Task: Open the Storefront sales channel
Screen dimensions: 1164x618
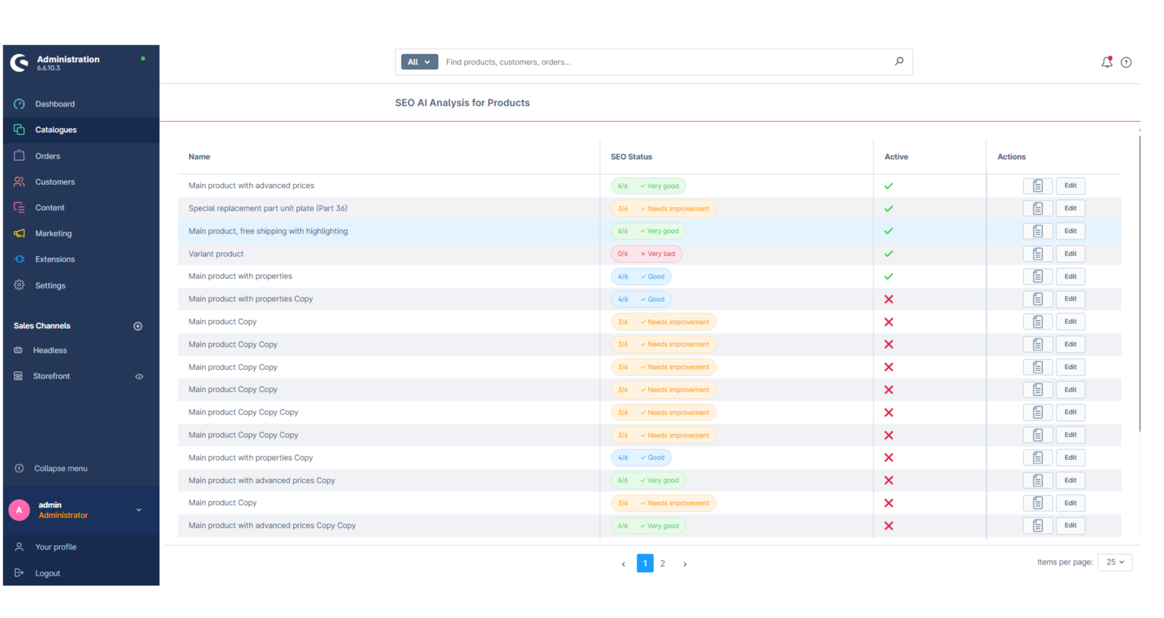Action: coord(51,376)
